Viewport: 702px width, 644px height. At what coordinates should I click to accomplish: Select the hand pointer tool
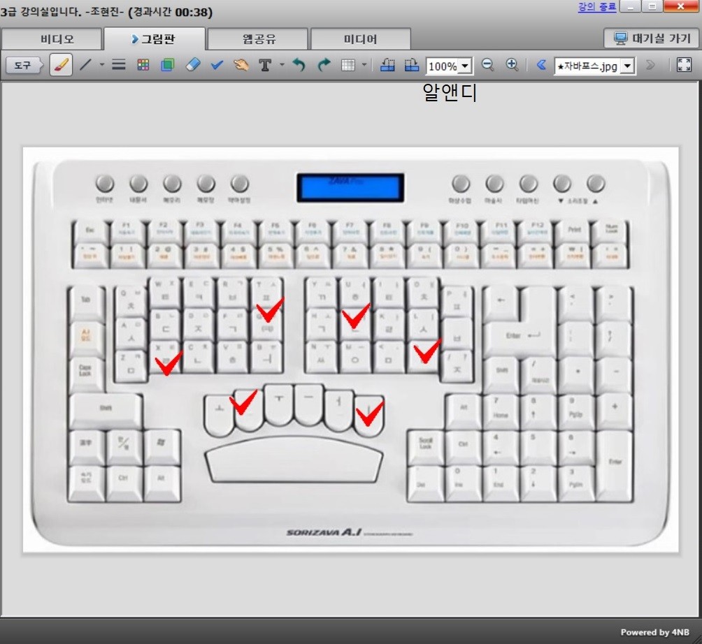pyautogui.click(x=241, y=65)
